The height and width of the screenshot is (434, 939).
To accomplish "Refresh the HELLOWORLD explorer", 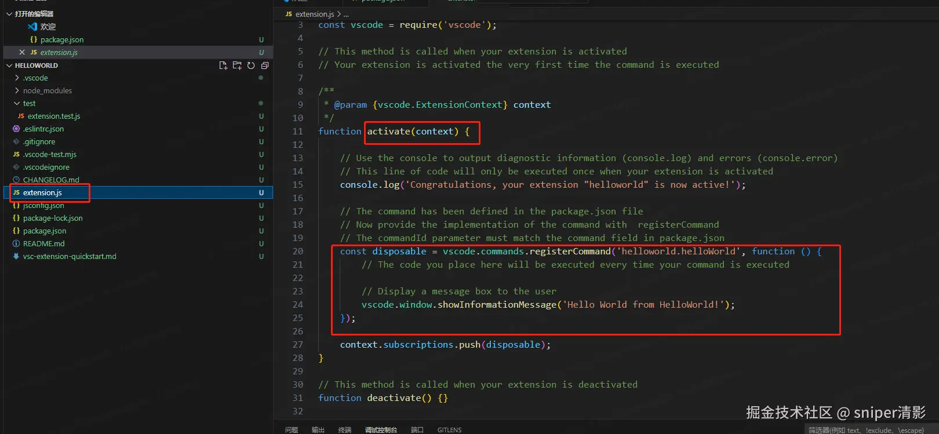I will pos(251,65).
